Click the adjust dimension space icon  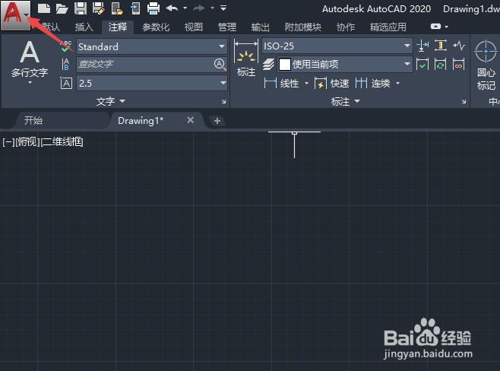click(x=441, y=46)
